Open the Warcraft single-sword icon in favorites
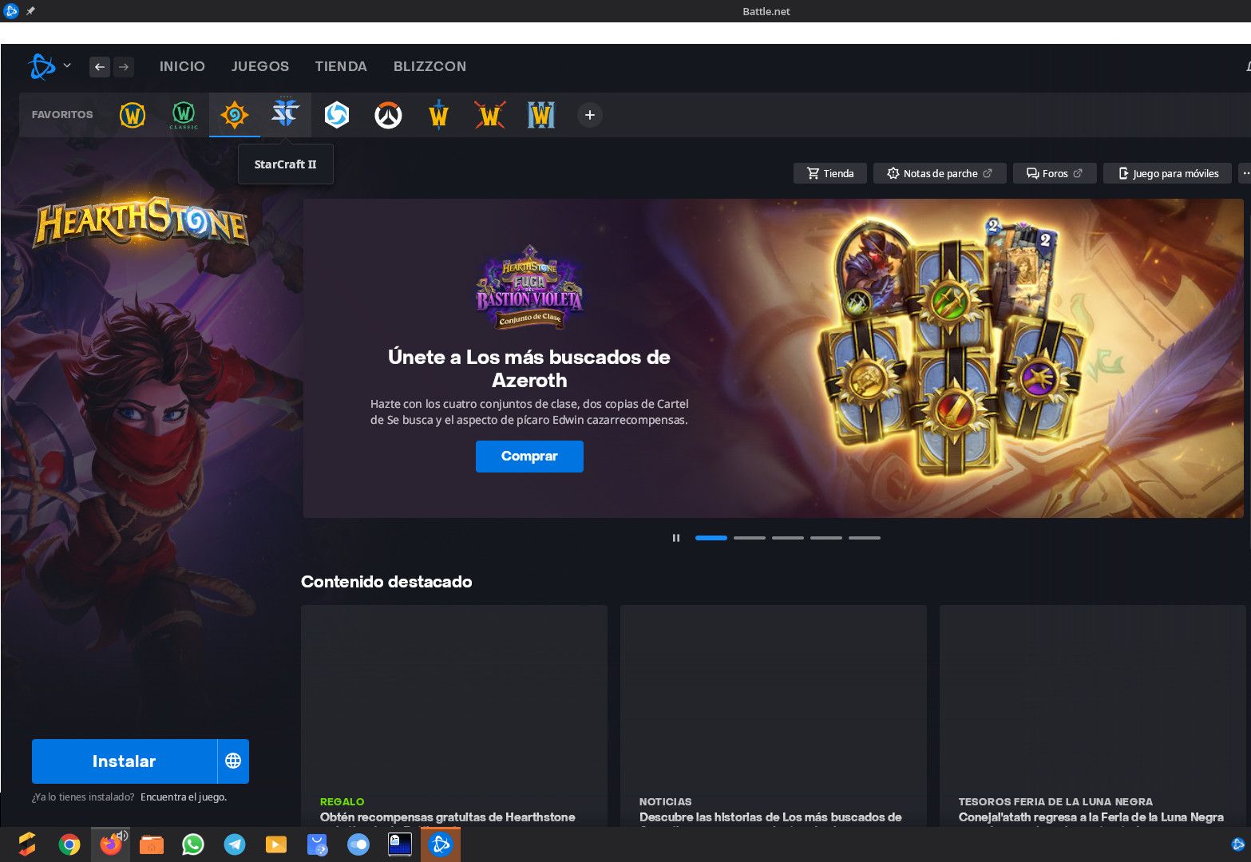1251x862 pixels. 439,115
